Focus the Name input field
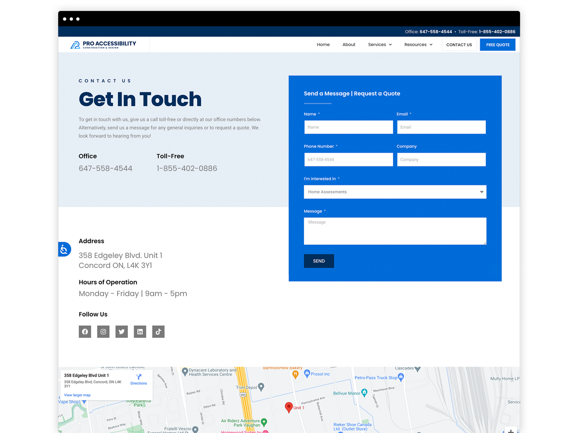The width and height of the screenshot is (578, 433). 349,127
